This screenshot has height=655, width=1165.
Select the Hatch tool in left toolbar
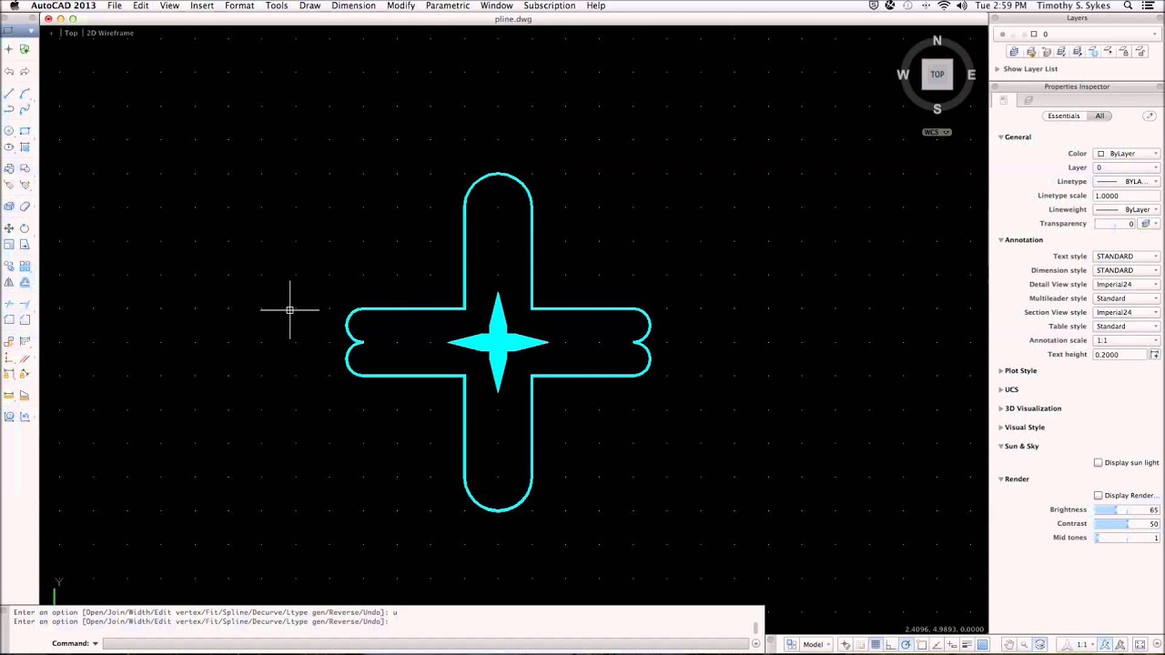click(25, 146)
